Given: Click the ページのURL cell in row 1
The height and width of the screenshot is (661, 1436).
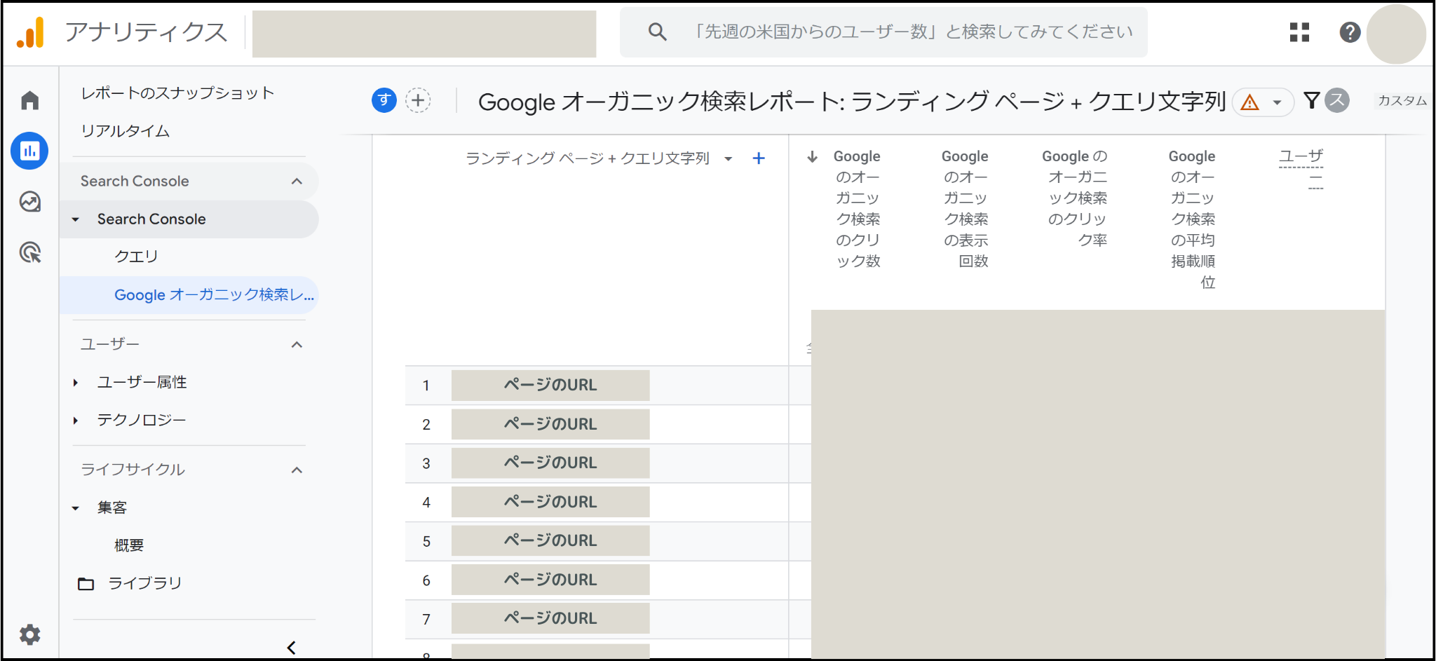Looking at the screenshot, I should coord(550,386).
